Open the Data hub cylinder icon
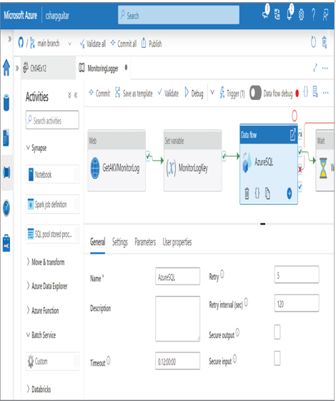This screenshot has height=401, width=336. [6, 102]
